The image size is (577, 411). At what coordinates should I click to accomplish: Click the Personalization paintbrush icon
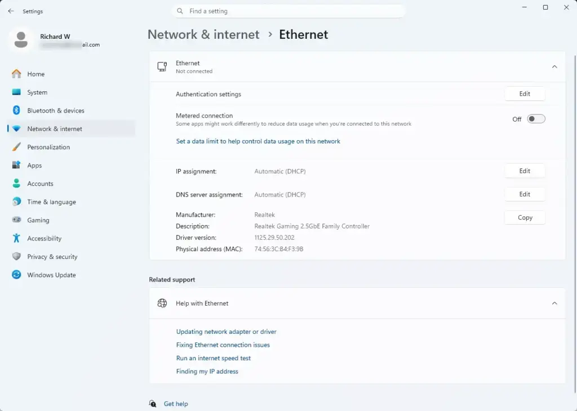point(16,147)
